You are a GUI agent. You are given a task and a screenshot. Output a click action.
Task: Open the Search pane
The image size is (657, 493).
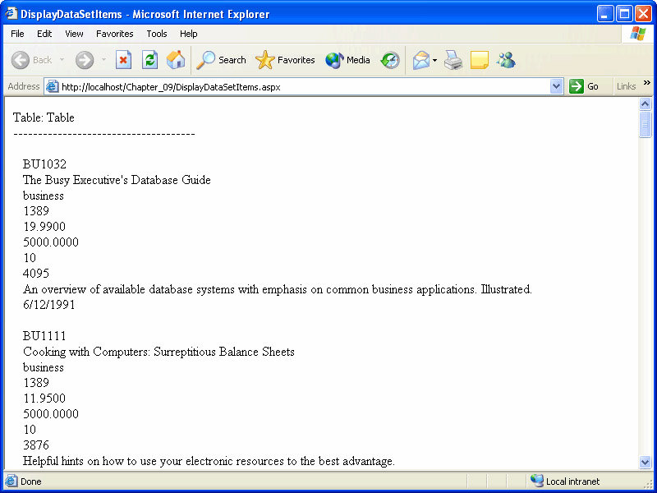pos(222,60)
